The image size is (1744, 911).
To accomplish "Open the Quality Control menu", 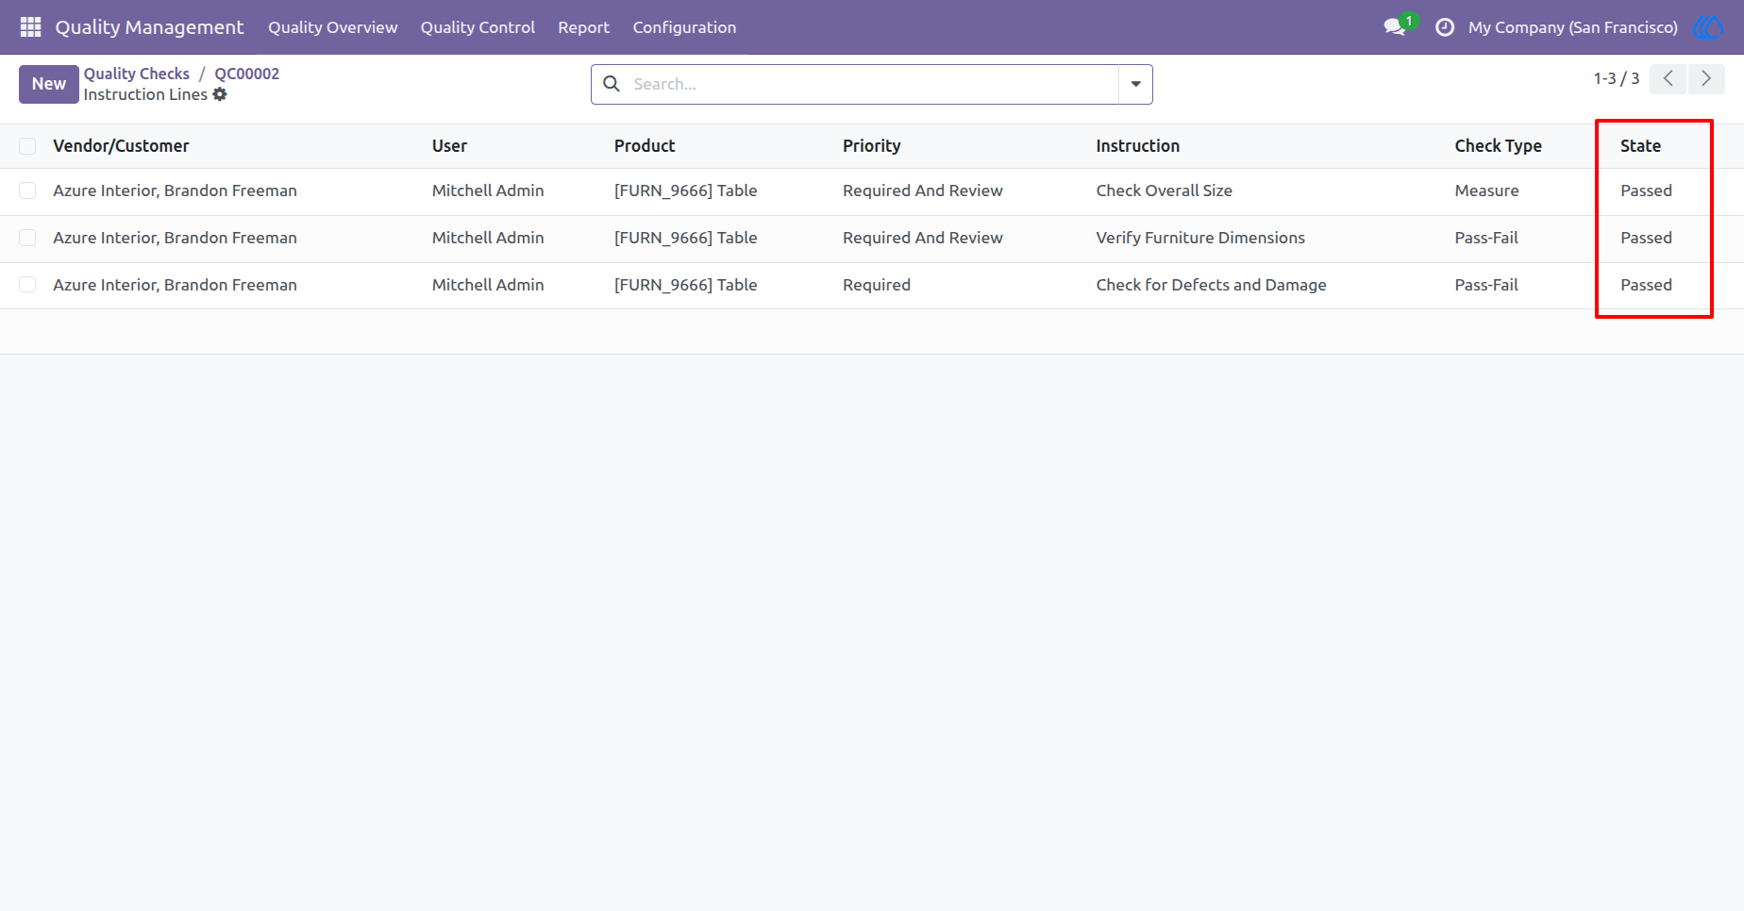I will coord(478,27).
